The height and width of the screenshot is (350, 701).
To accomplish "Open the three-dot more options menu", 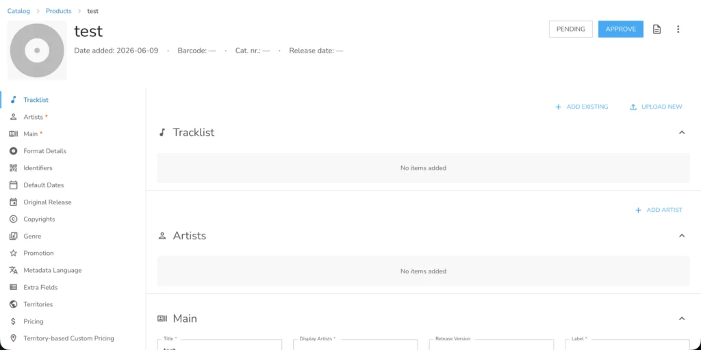I will [x=678, y=29].
